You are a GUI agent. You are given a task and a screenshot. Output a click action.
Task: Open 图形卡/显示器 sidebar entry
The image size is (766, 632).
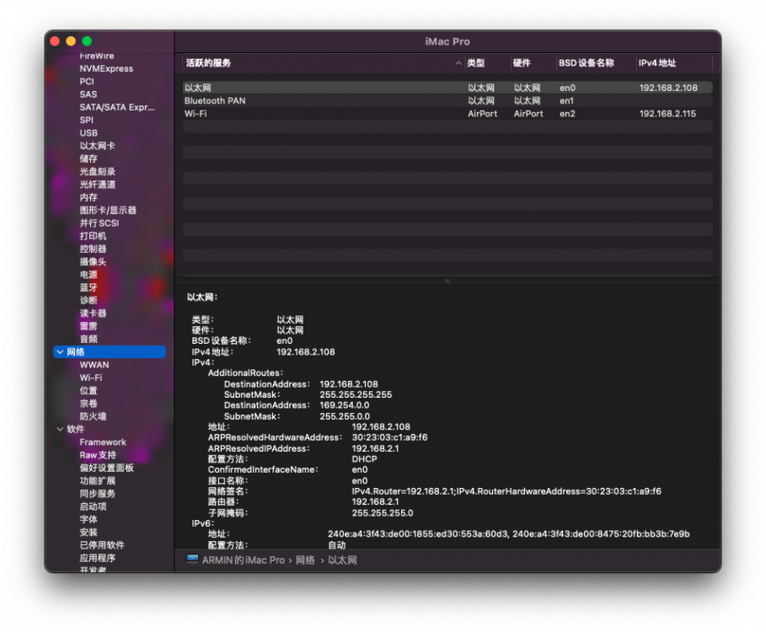[x=108, y=210]
